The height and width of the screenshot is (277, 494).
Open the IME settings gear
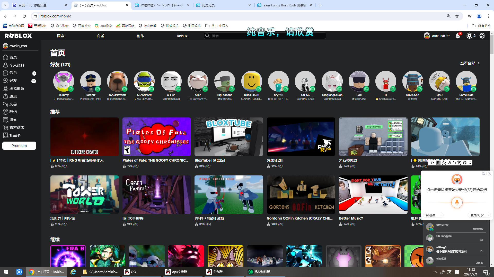465,163
